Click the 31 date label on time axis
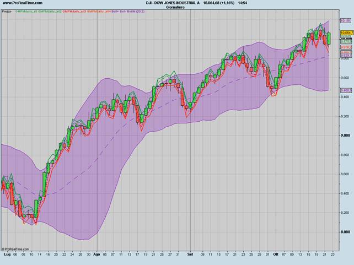 coord(178,254)
